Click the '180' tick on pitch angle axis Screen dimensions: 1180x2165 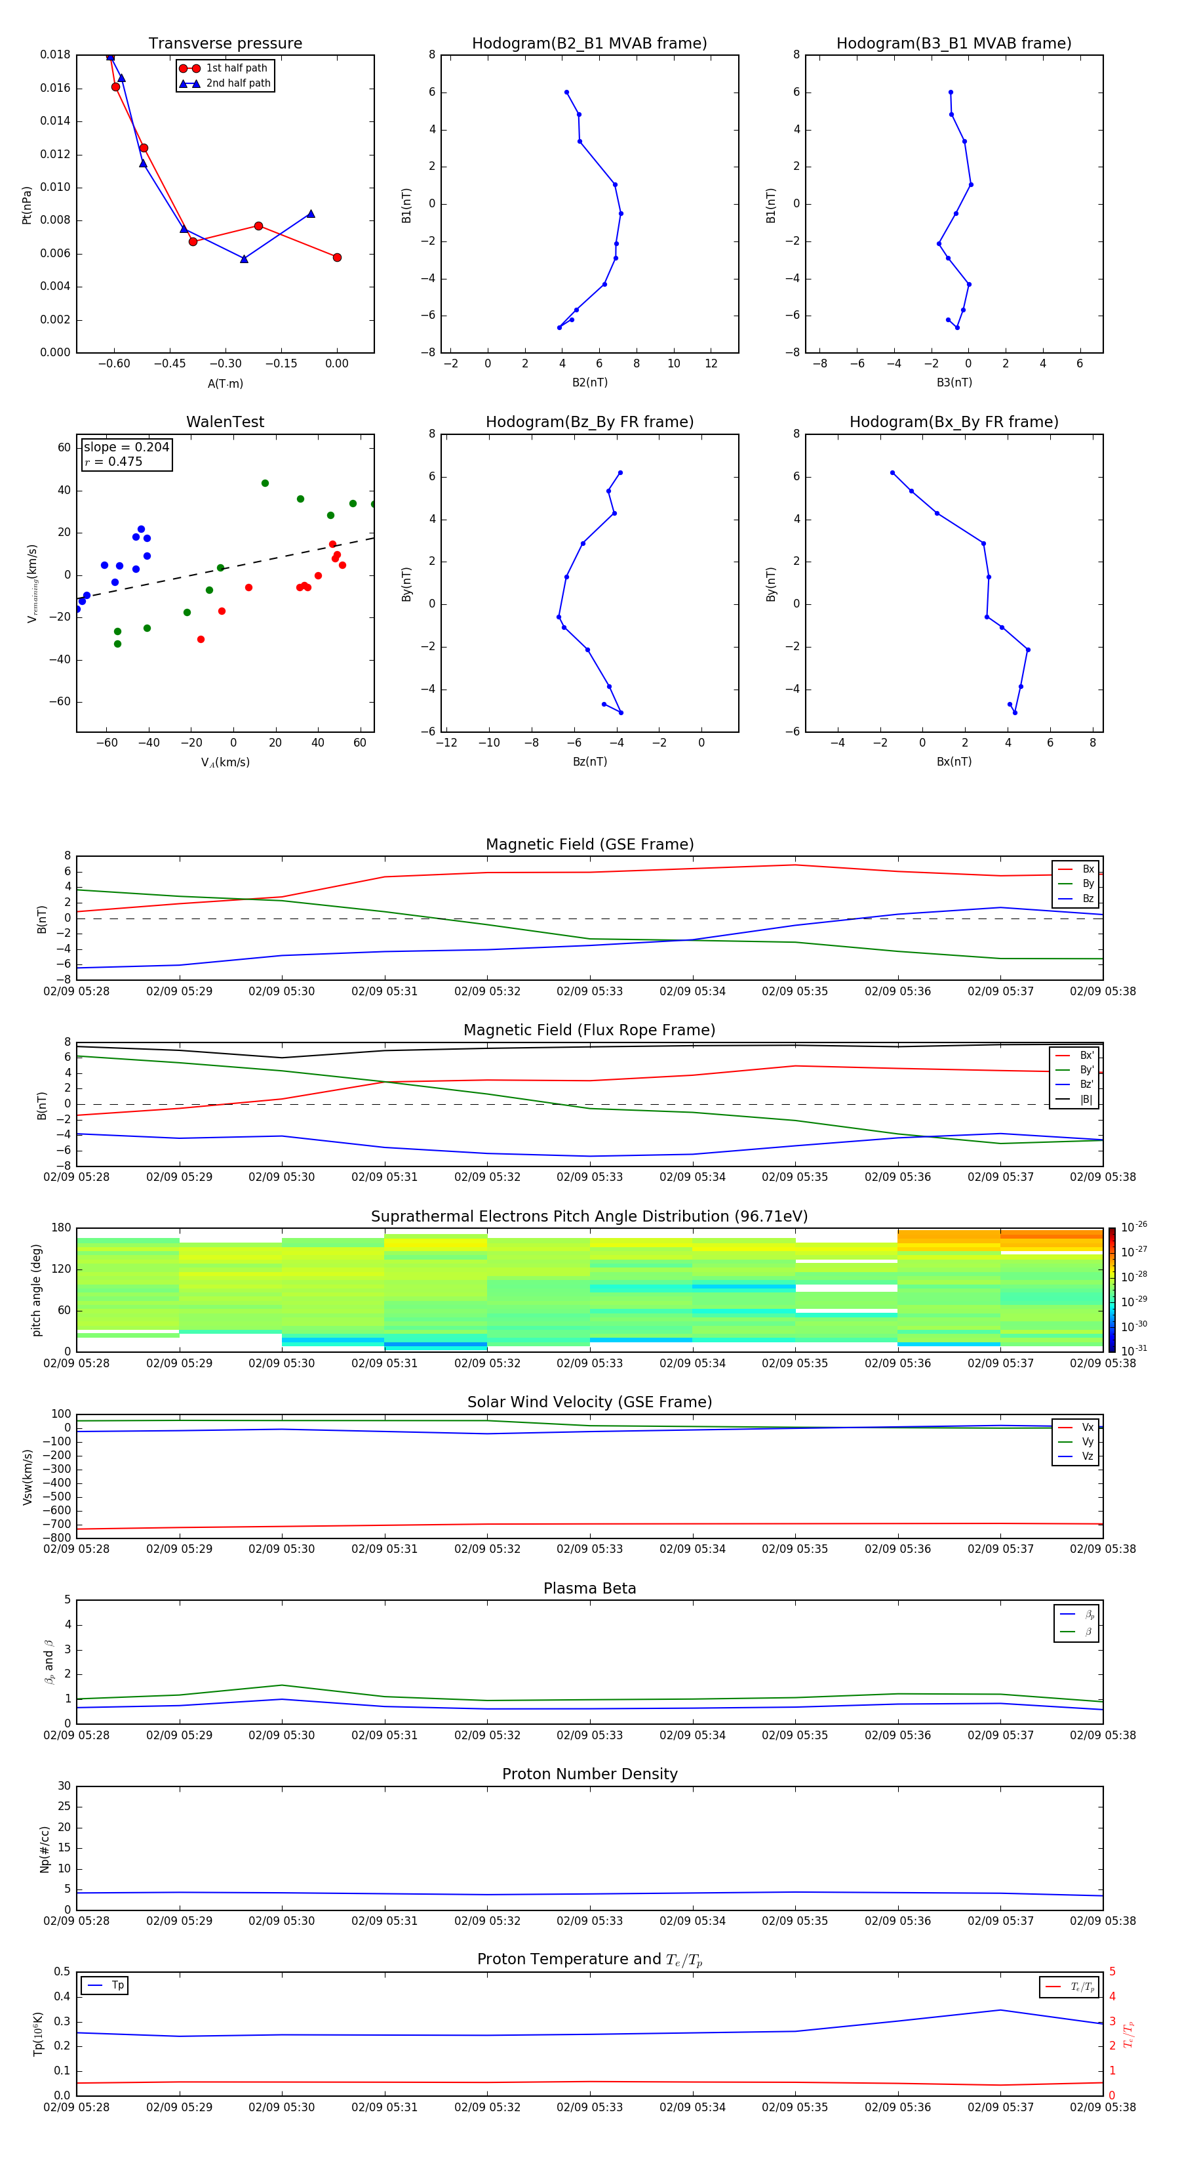(x=62, y=1228)
